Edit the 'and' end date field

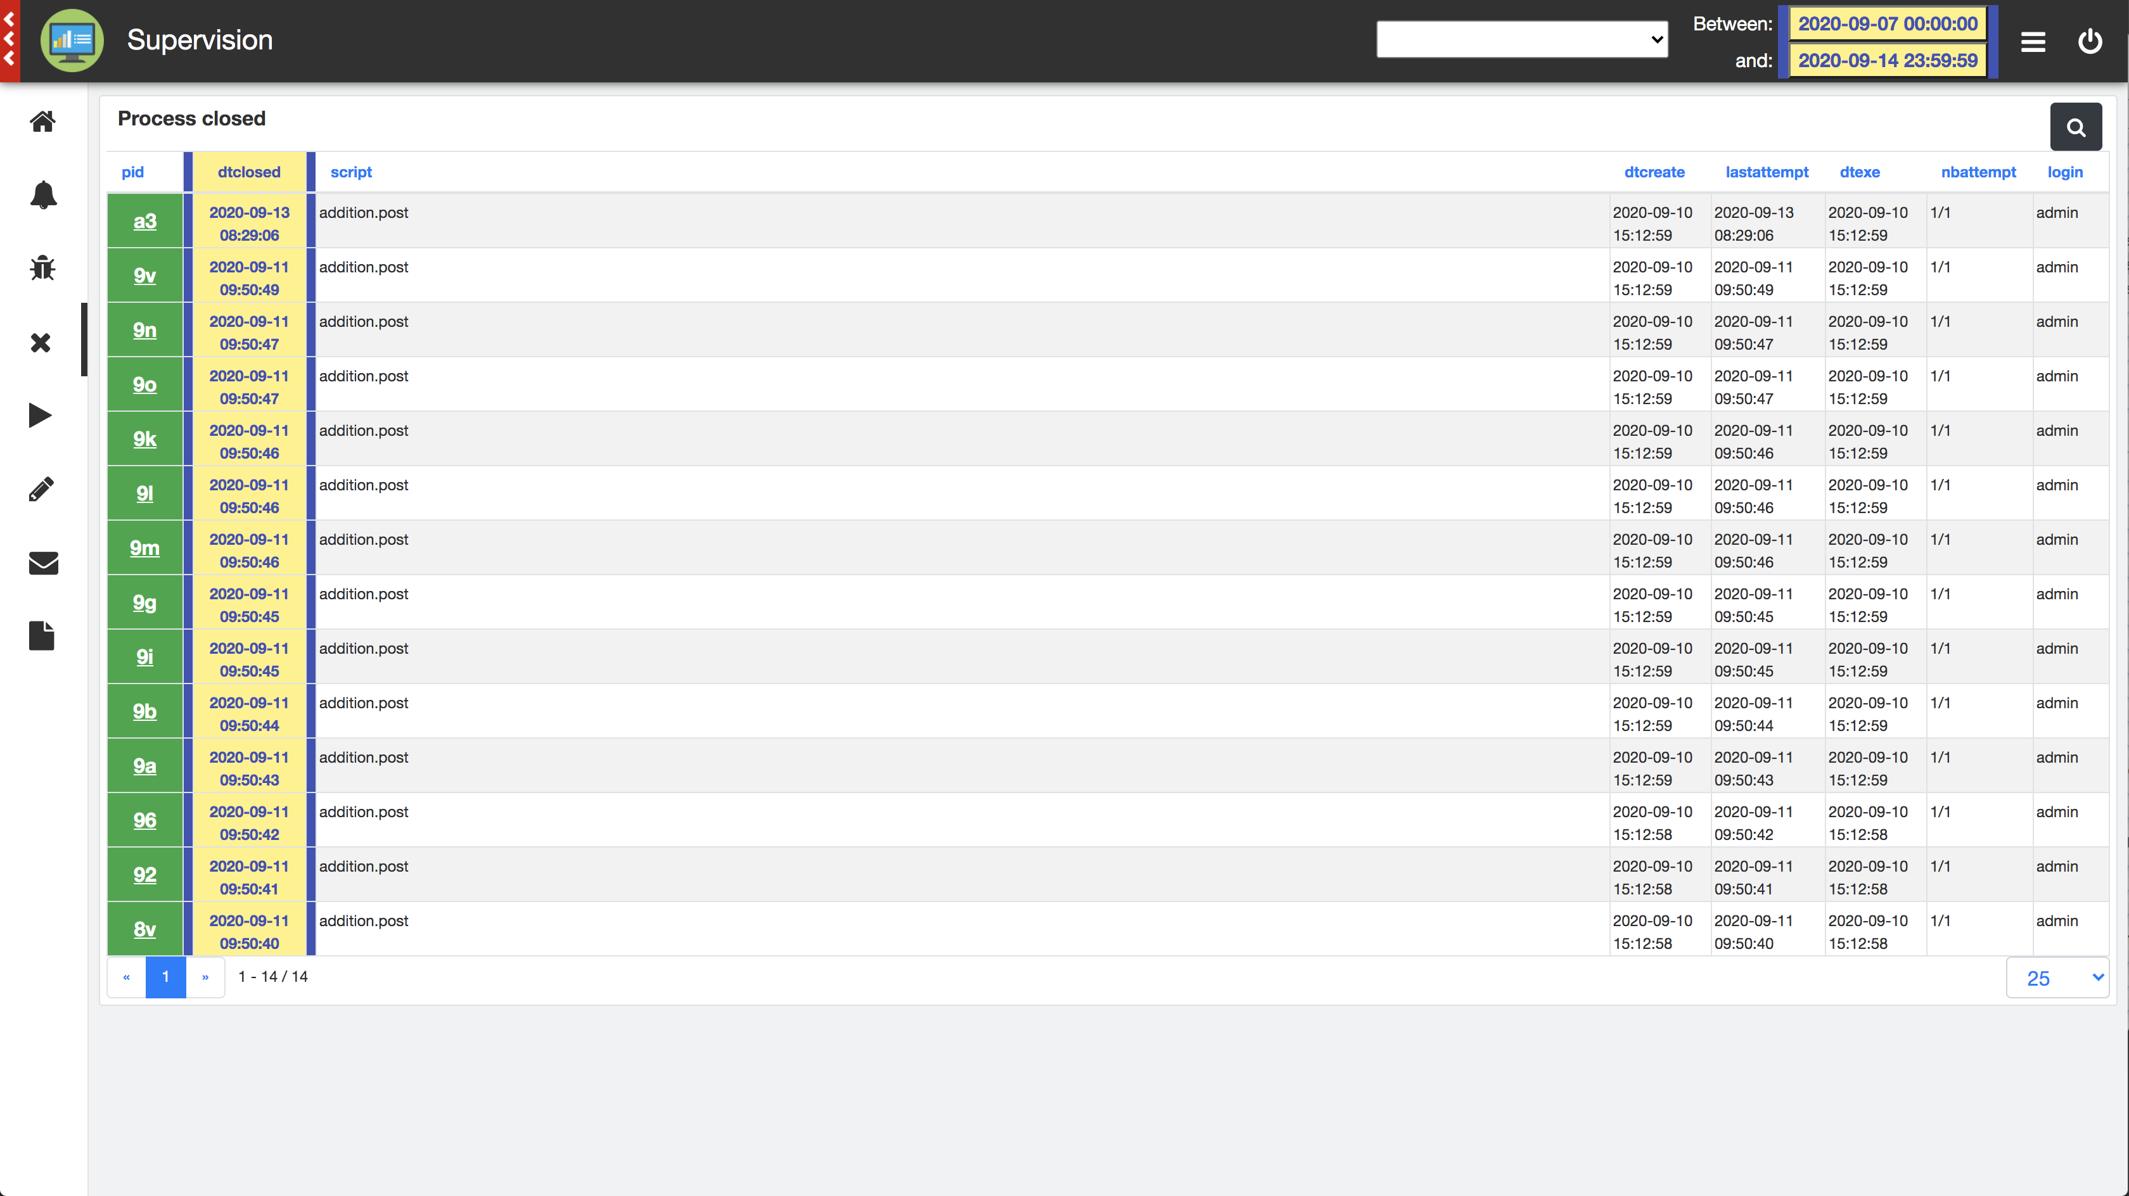click(x=1888, y=60)
